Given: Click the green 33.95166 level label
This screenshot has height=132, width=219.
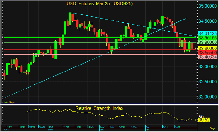Looking at the screenshot, I should click(207, 37).
